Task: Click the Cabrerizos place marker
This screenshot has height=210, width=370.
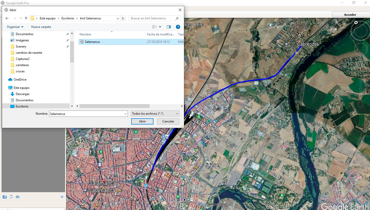Action: (297, 42)
